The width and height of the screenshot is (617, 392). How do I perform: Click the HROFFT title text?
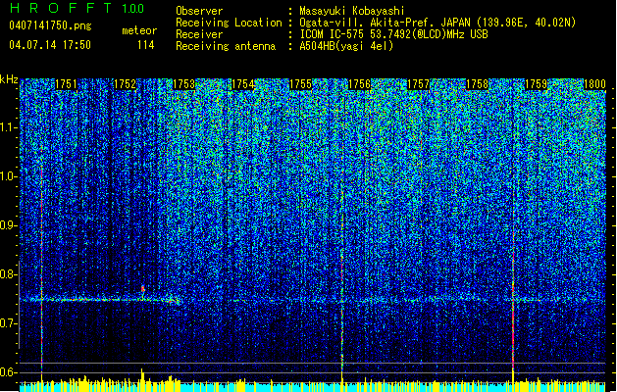click(x=61, y=8)
